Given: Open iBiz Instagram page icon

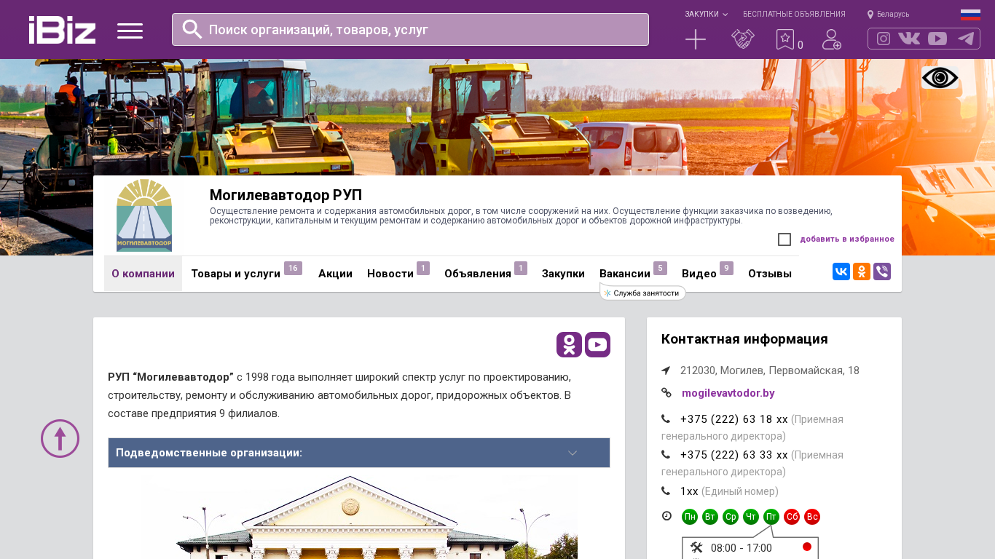Looking at the screenshot, I should (x=884, y=39).
